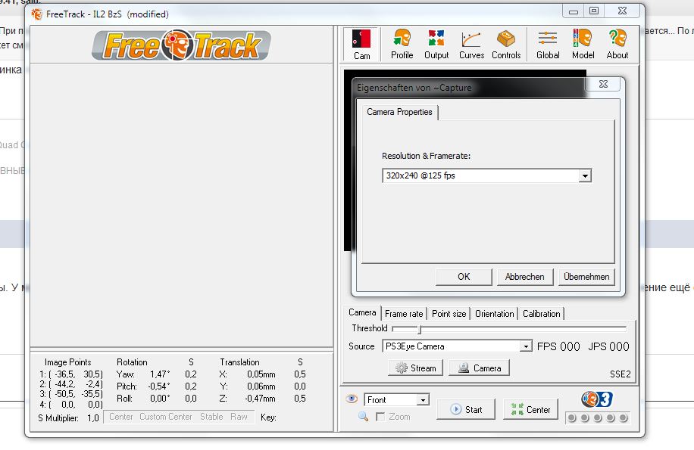Click the magnifier icon next to Zoom
Viewport: 694px width, 450px height.
click(363, 417)
